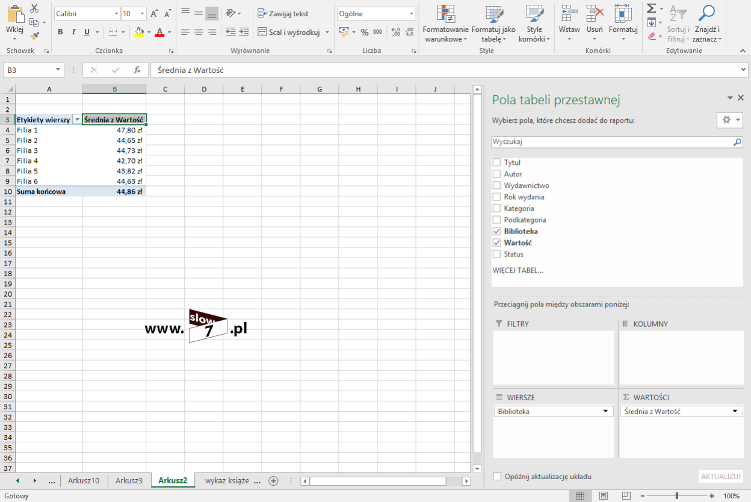Toggle bold formatting
The height and width of the screenshot is (502, 751).
60,32
